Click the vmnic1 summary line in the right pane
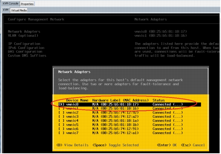 (161, 36)
